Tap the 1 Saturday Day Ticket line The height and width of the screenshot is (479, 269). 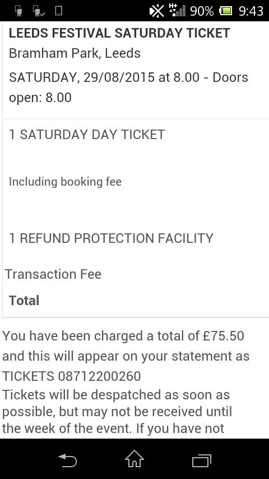[x=87, y=135]
